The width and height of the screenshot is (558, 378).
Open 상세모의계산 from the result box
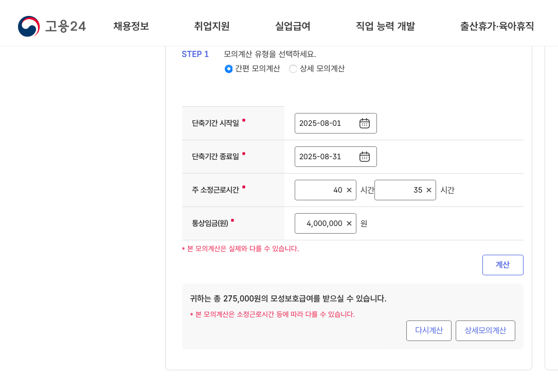pos(485,330)
